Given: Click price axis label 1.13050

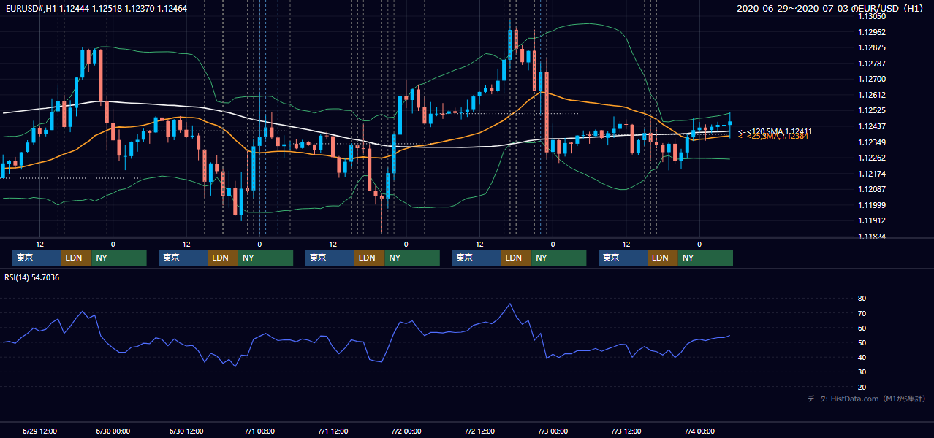Looking at the screenshot, I should pyautogui.click(x=872, y=16).
